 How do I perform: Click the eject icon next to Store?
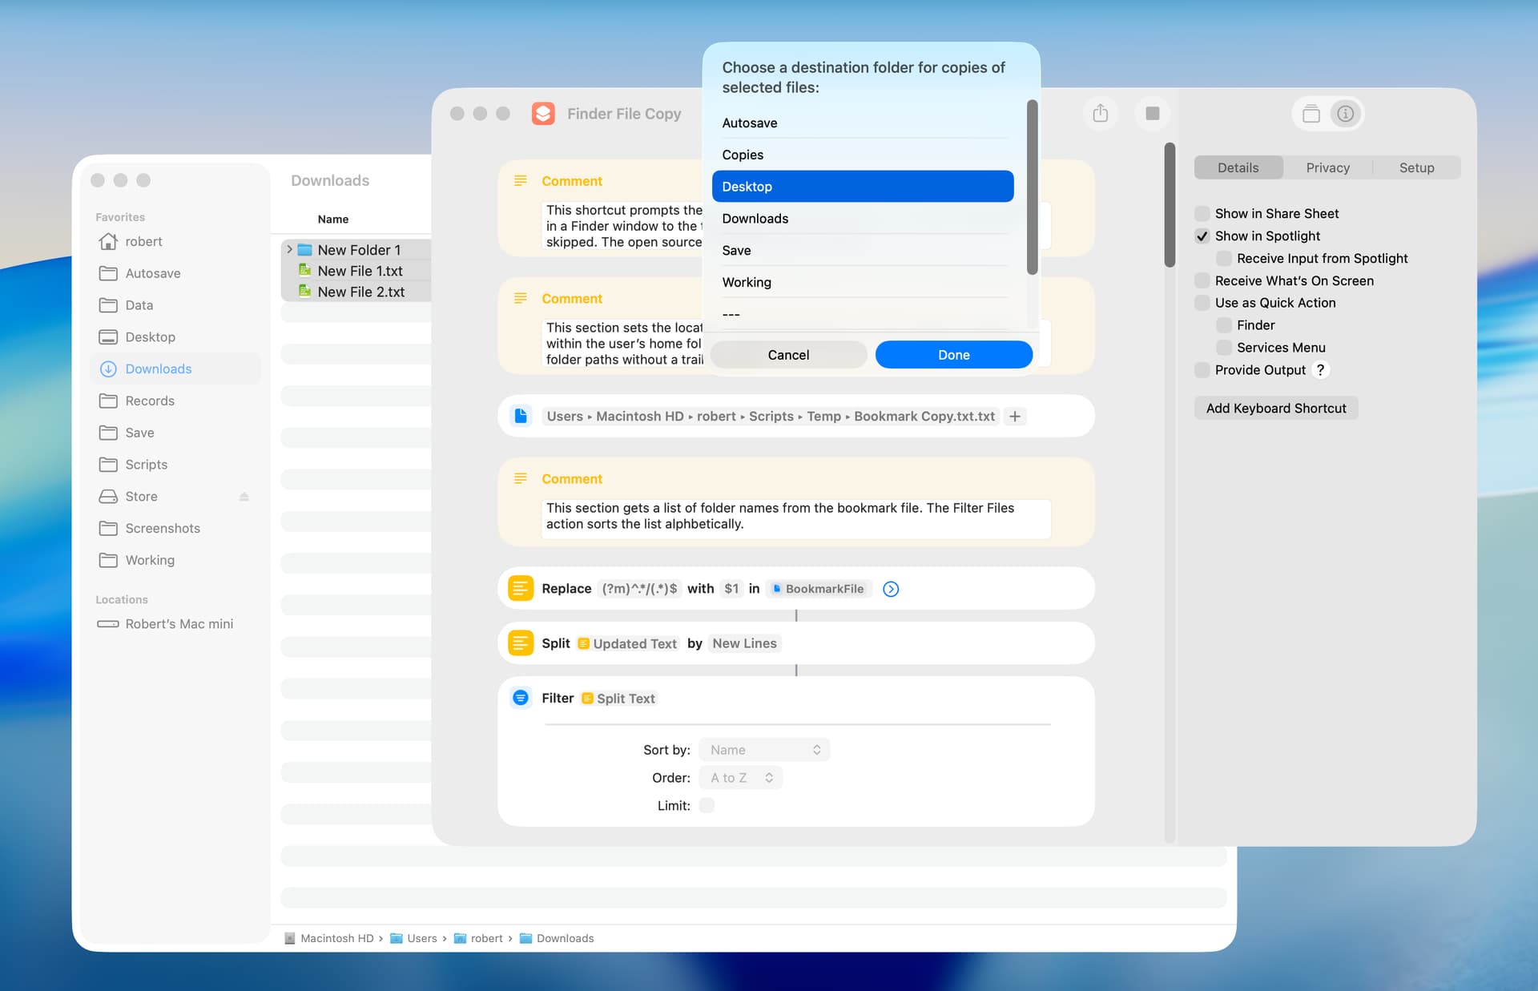(x=244, y=497)
